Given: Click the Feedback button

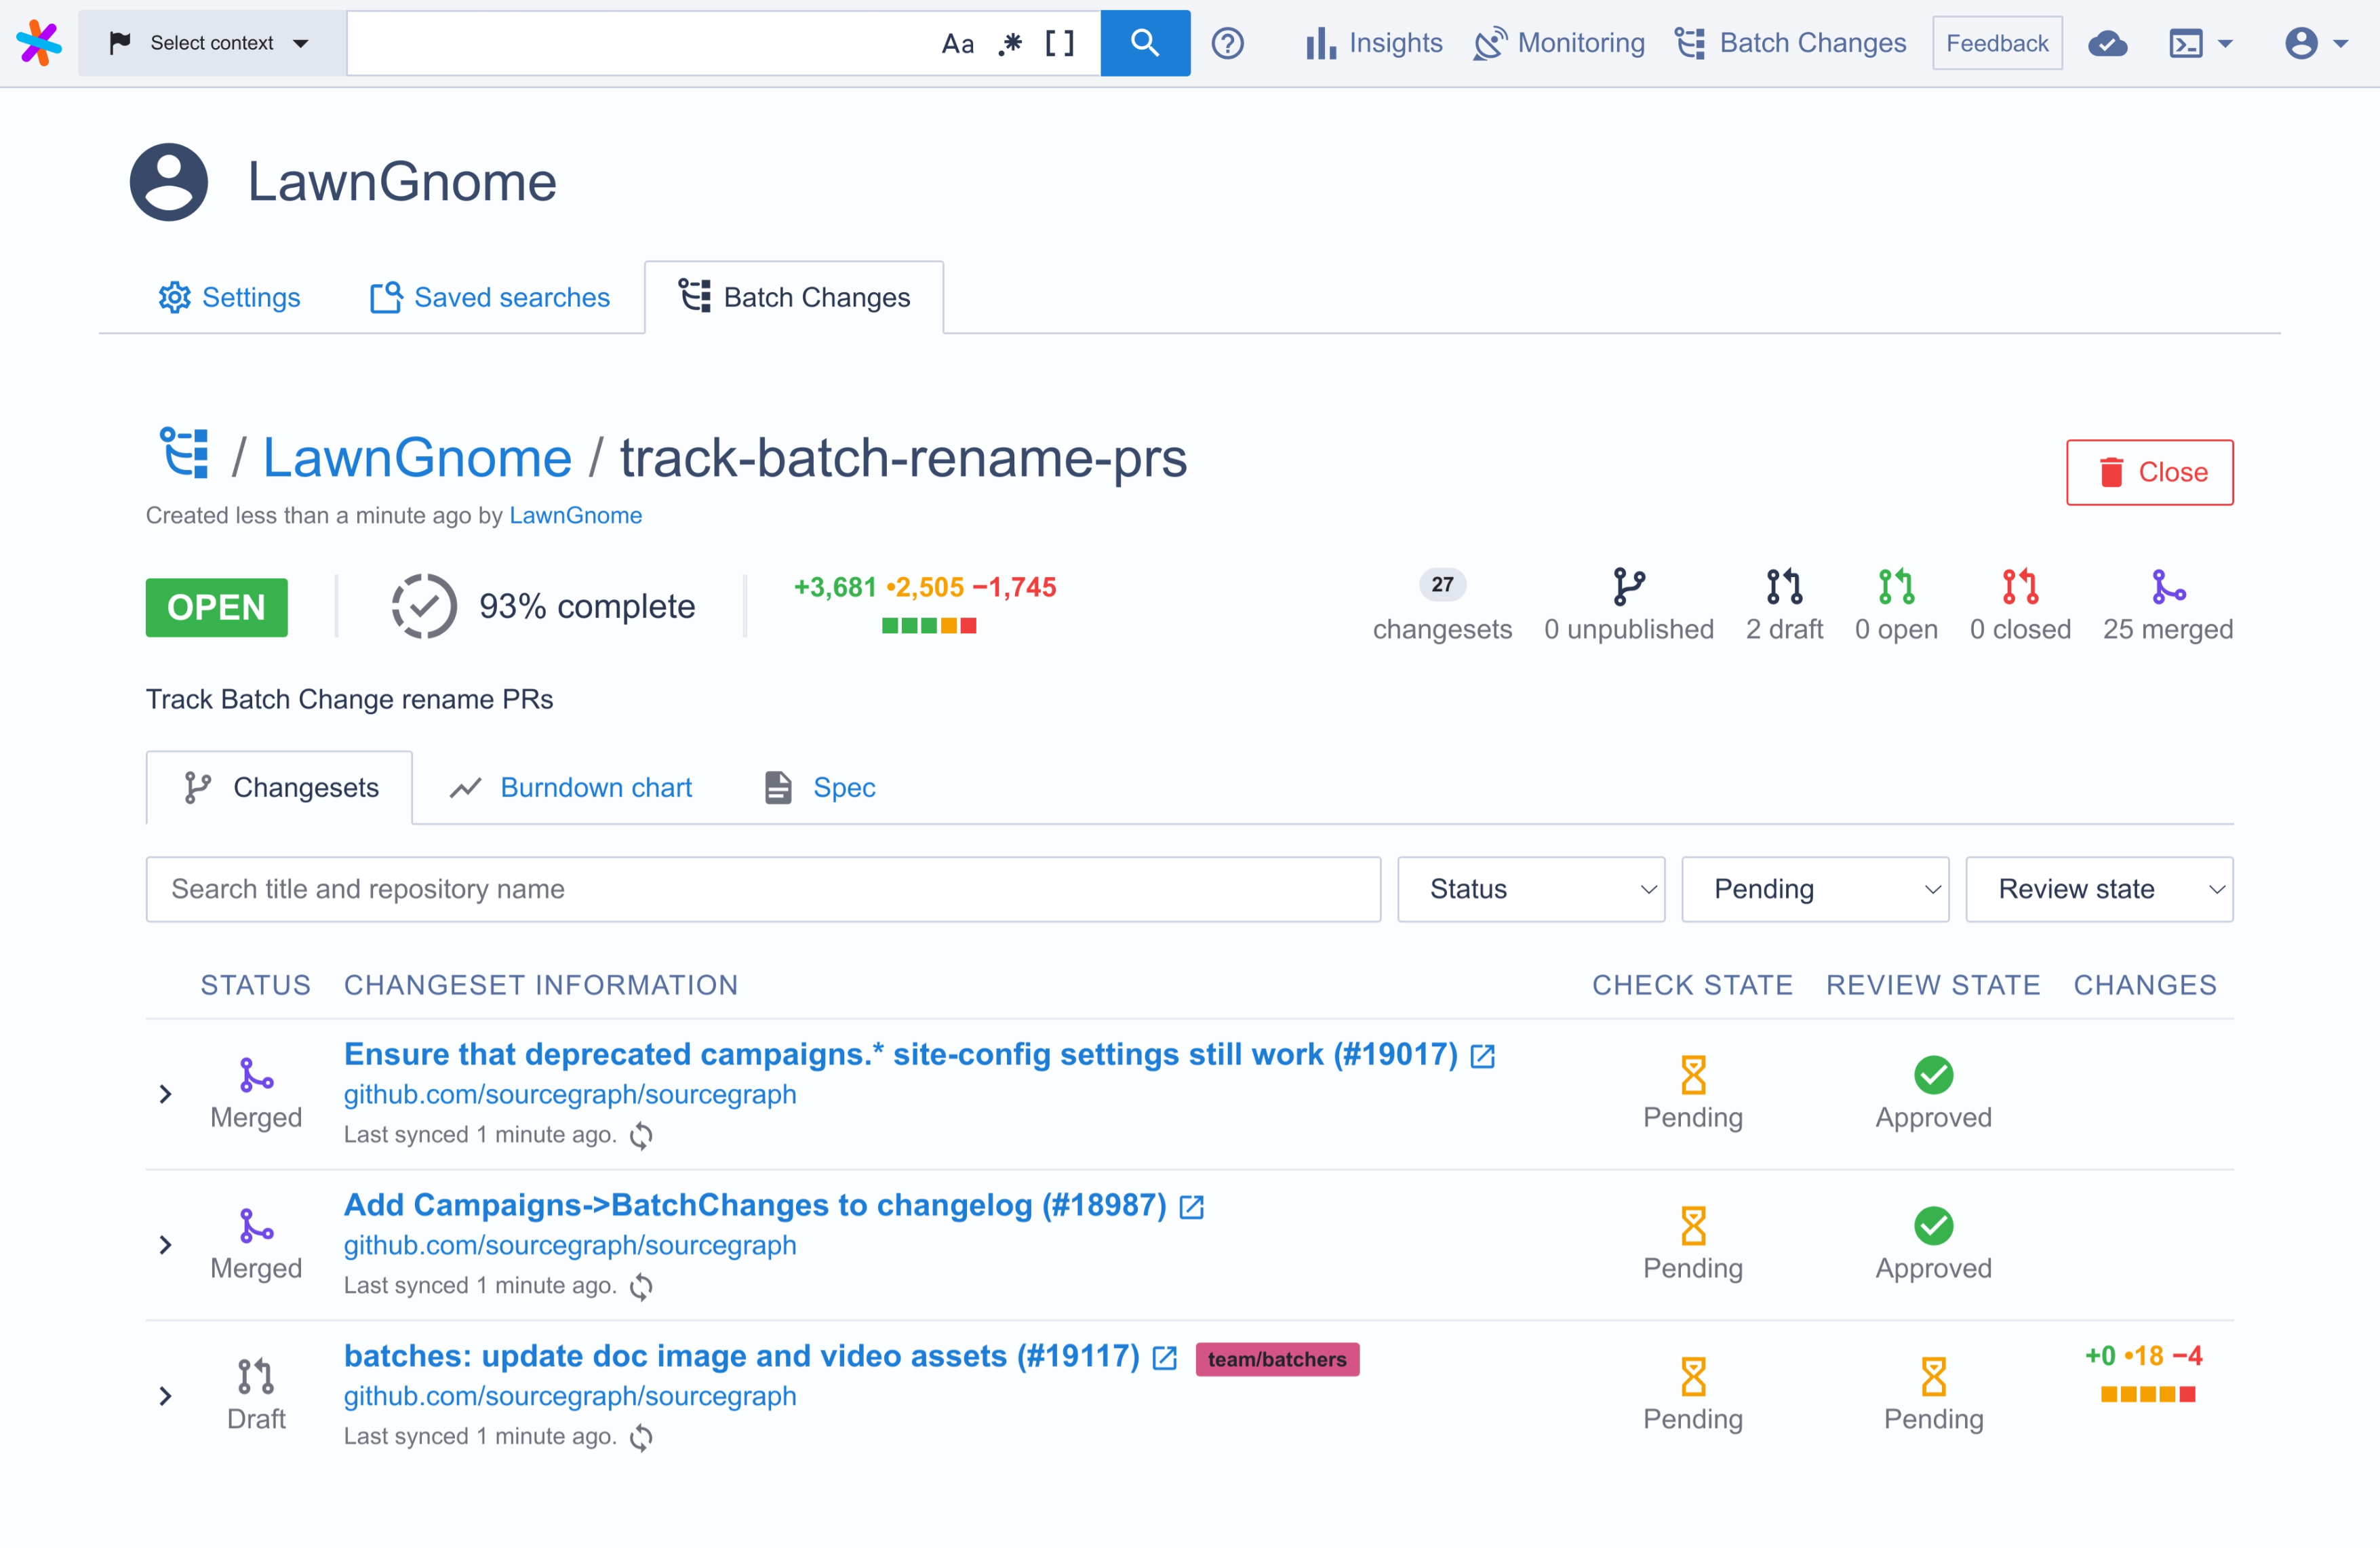Looking at the screenshot, I should click(x=1997, y=43).
